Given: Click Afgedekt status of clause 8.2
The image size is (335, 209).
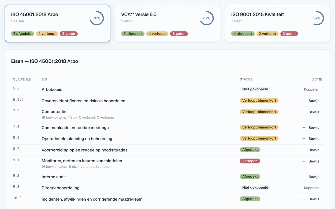Looking at the screenshot, I should (x=250, y=150).
